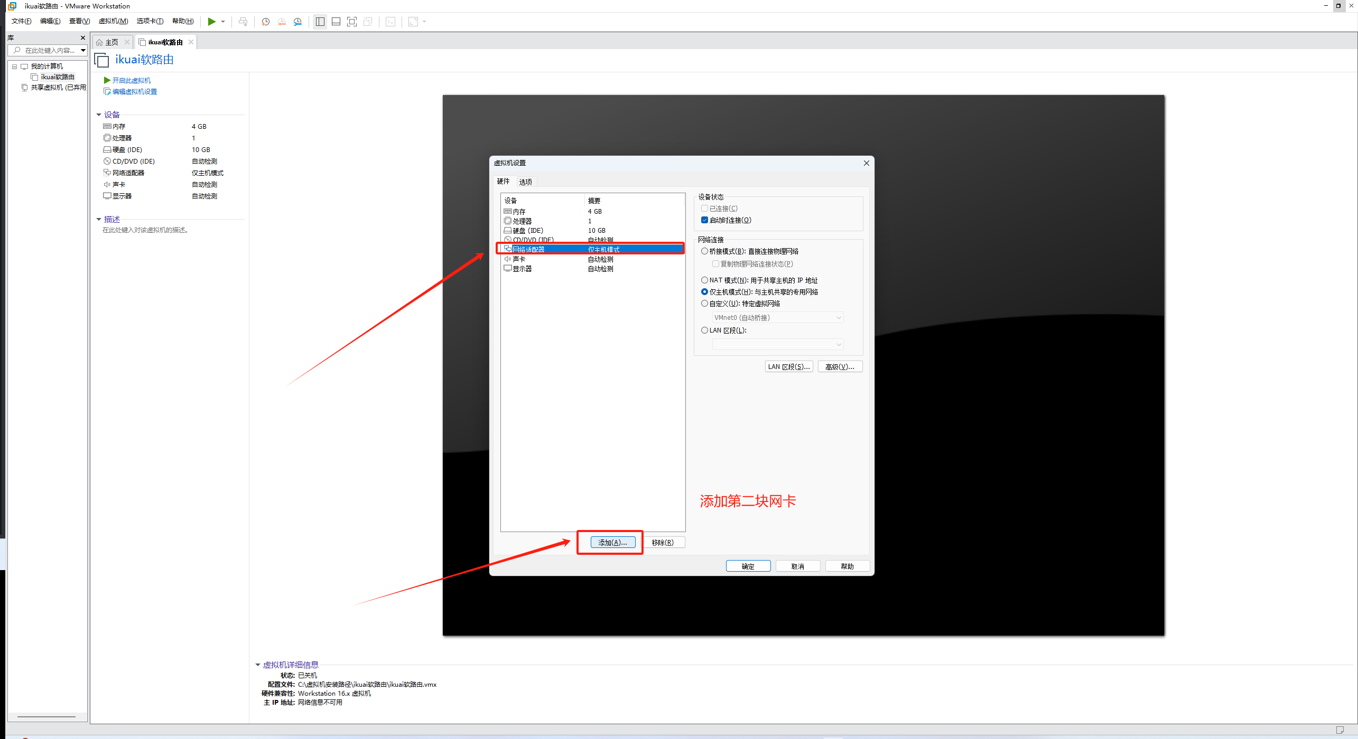Select NAT 模式 radio button
1358x739 pixels.
tap(704, 280)
